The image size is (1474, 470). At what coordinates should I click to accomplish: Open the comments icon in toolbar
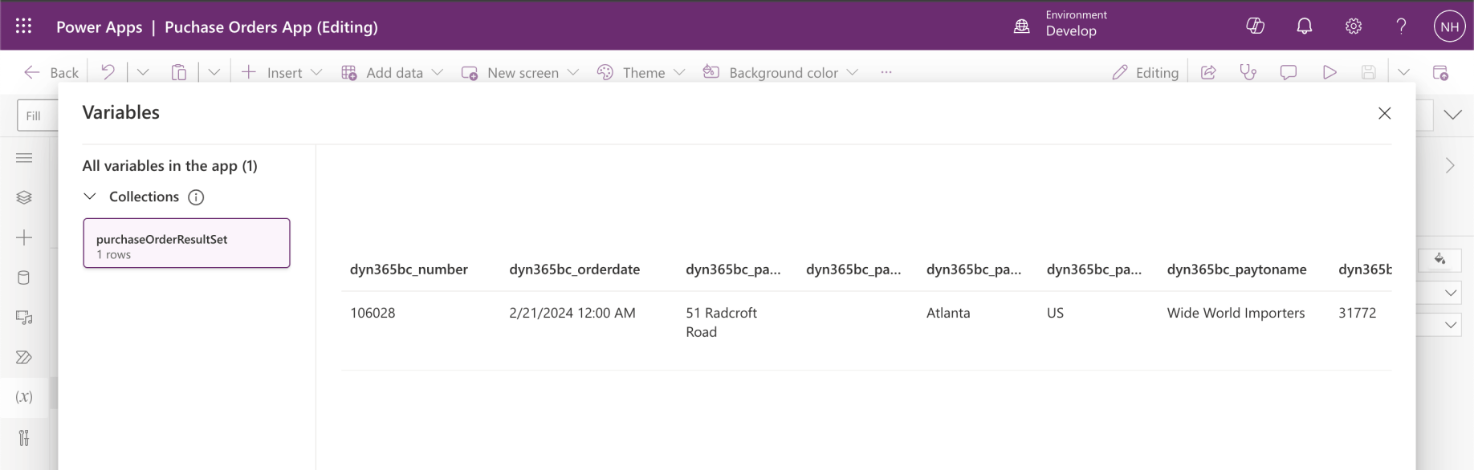point(1289,72)
